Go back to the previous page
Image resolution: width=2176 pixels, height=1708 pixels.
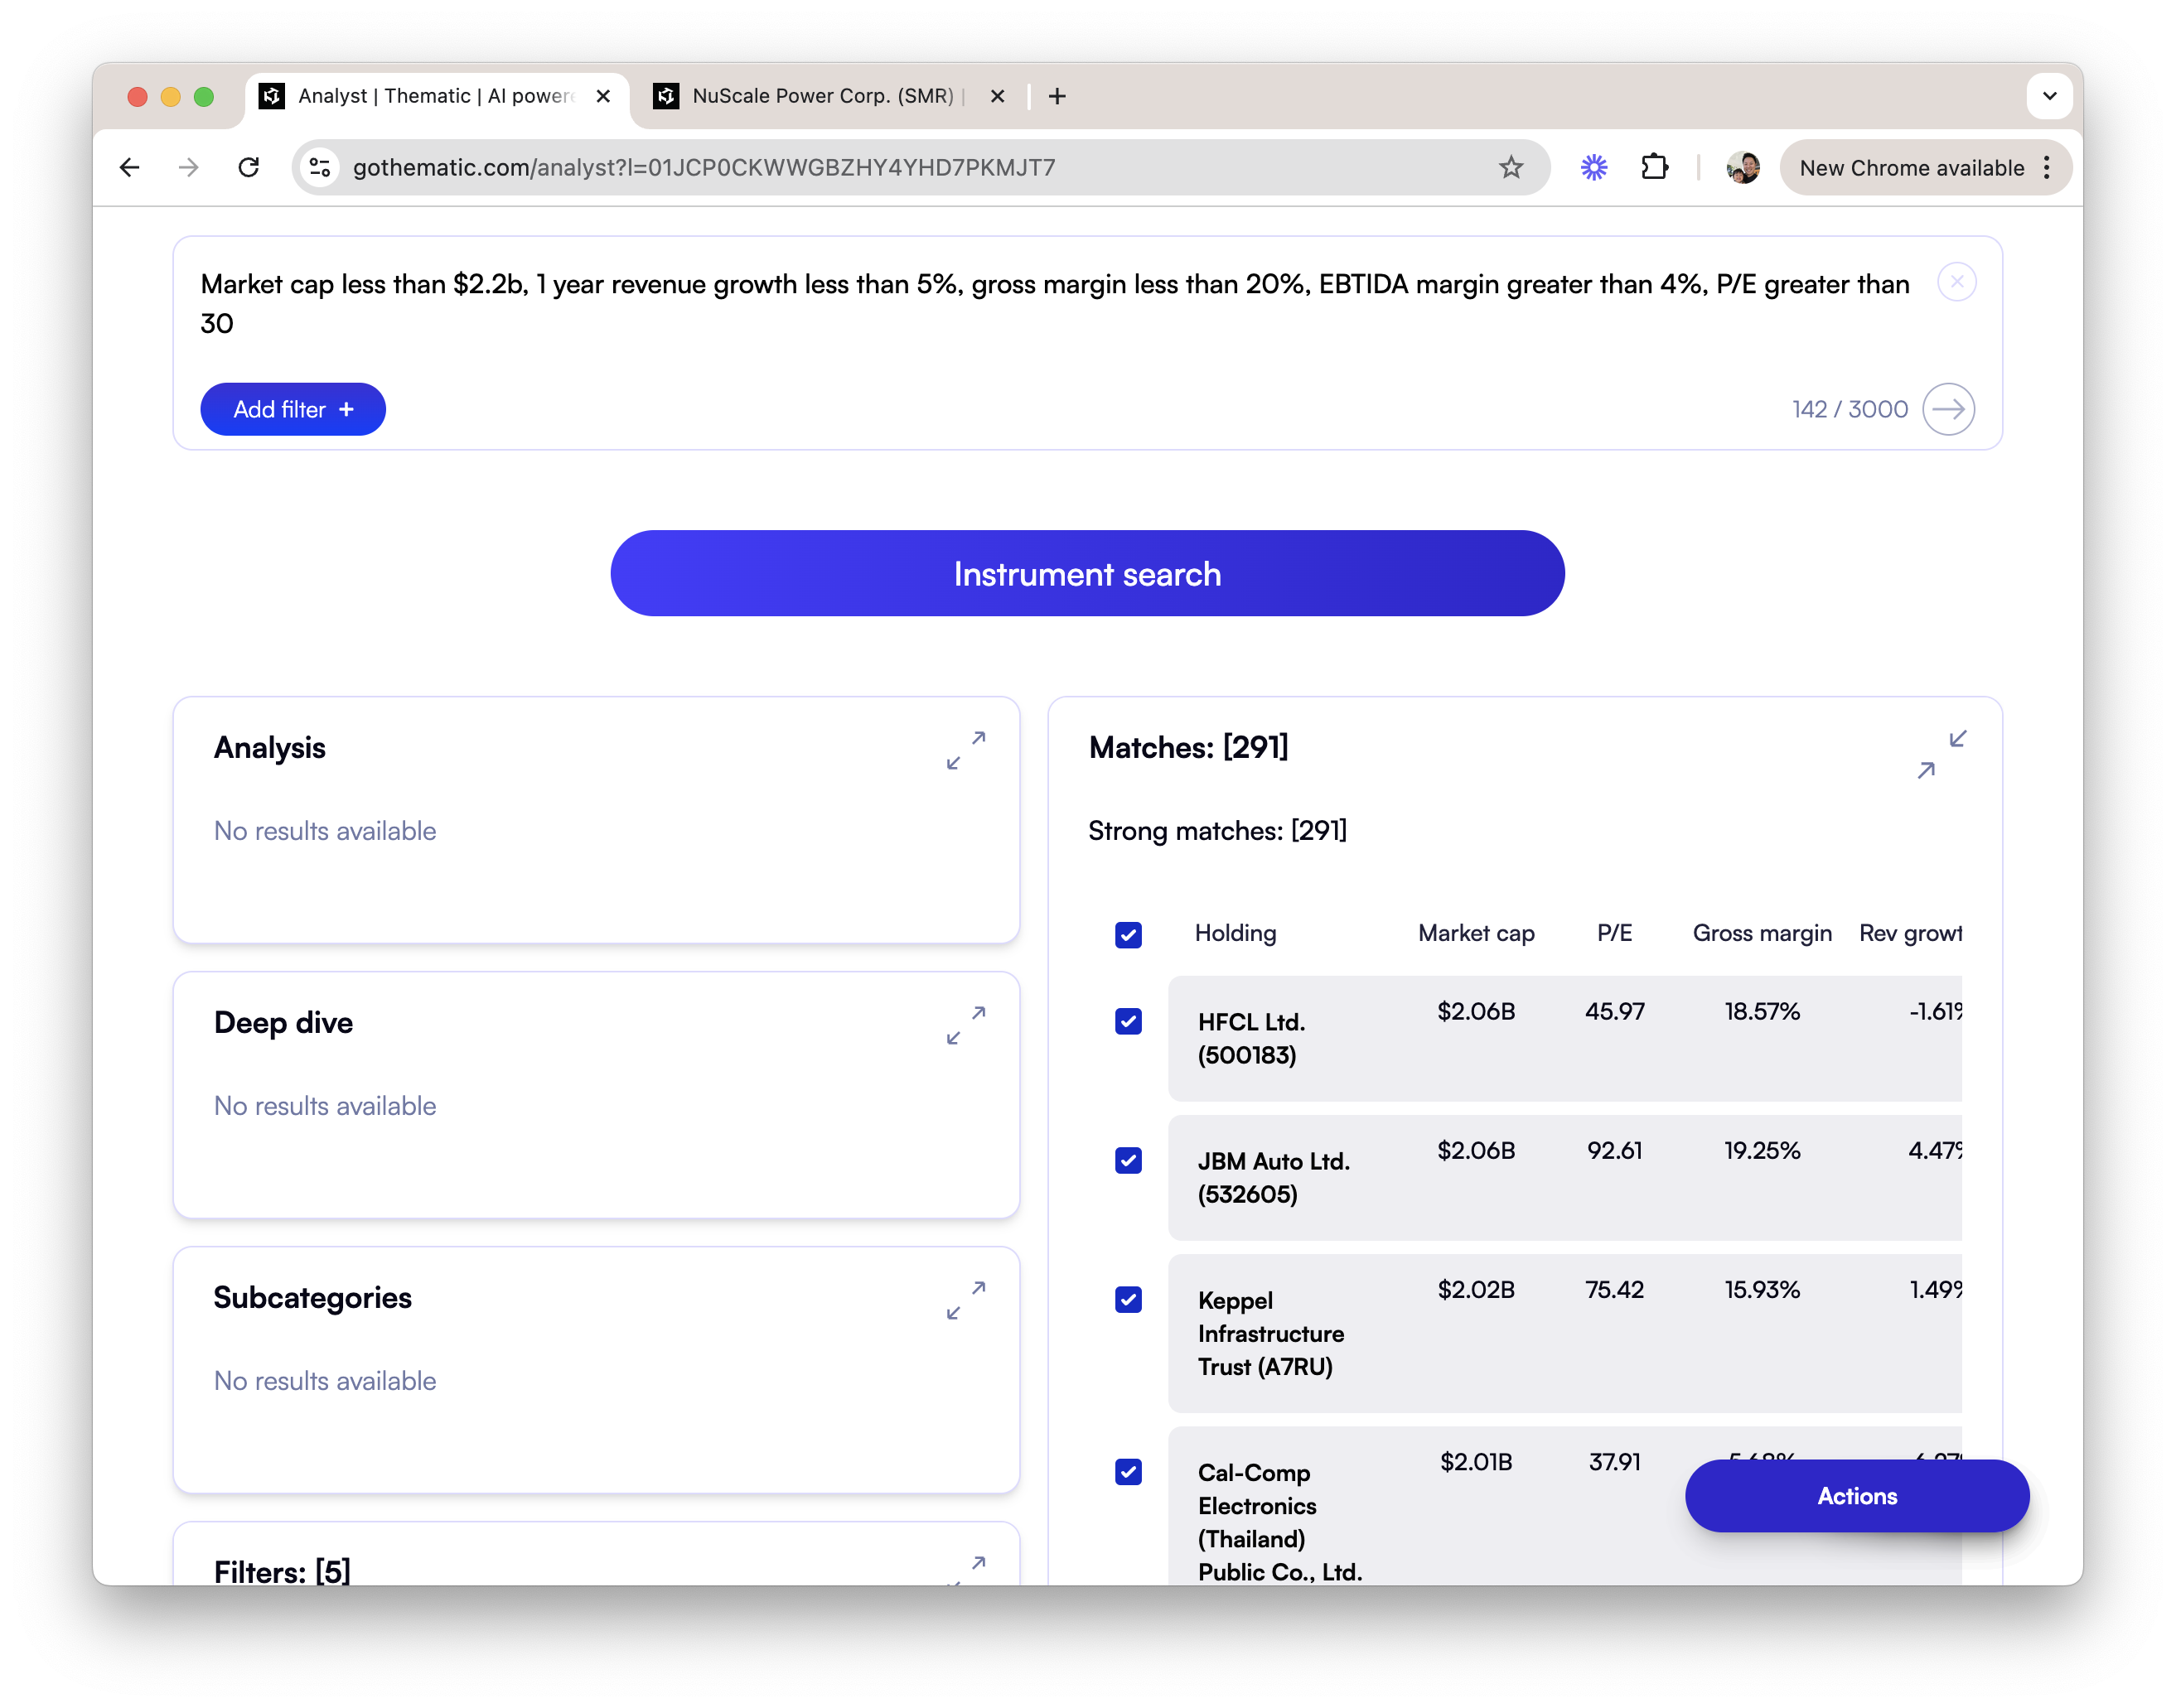tap(130, 167)
